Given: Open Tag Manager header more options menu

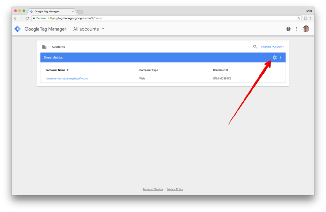Looking at the screenshot, I should pyautogui.click(x=297, y=29).
